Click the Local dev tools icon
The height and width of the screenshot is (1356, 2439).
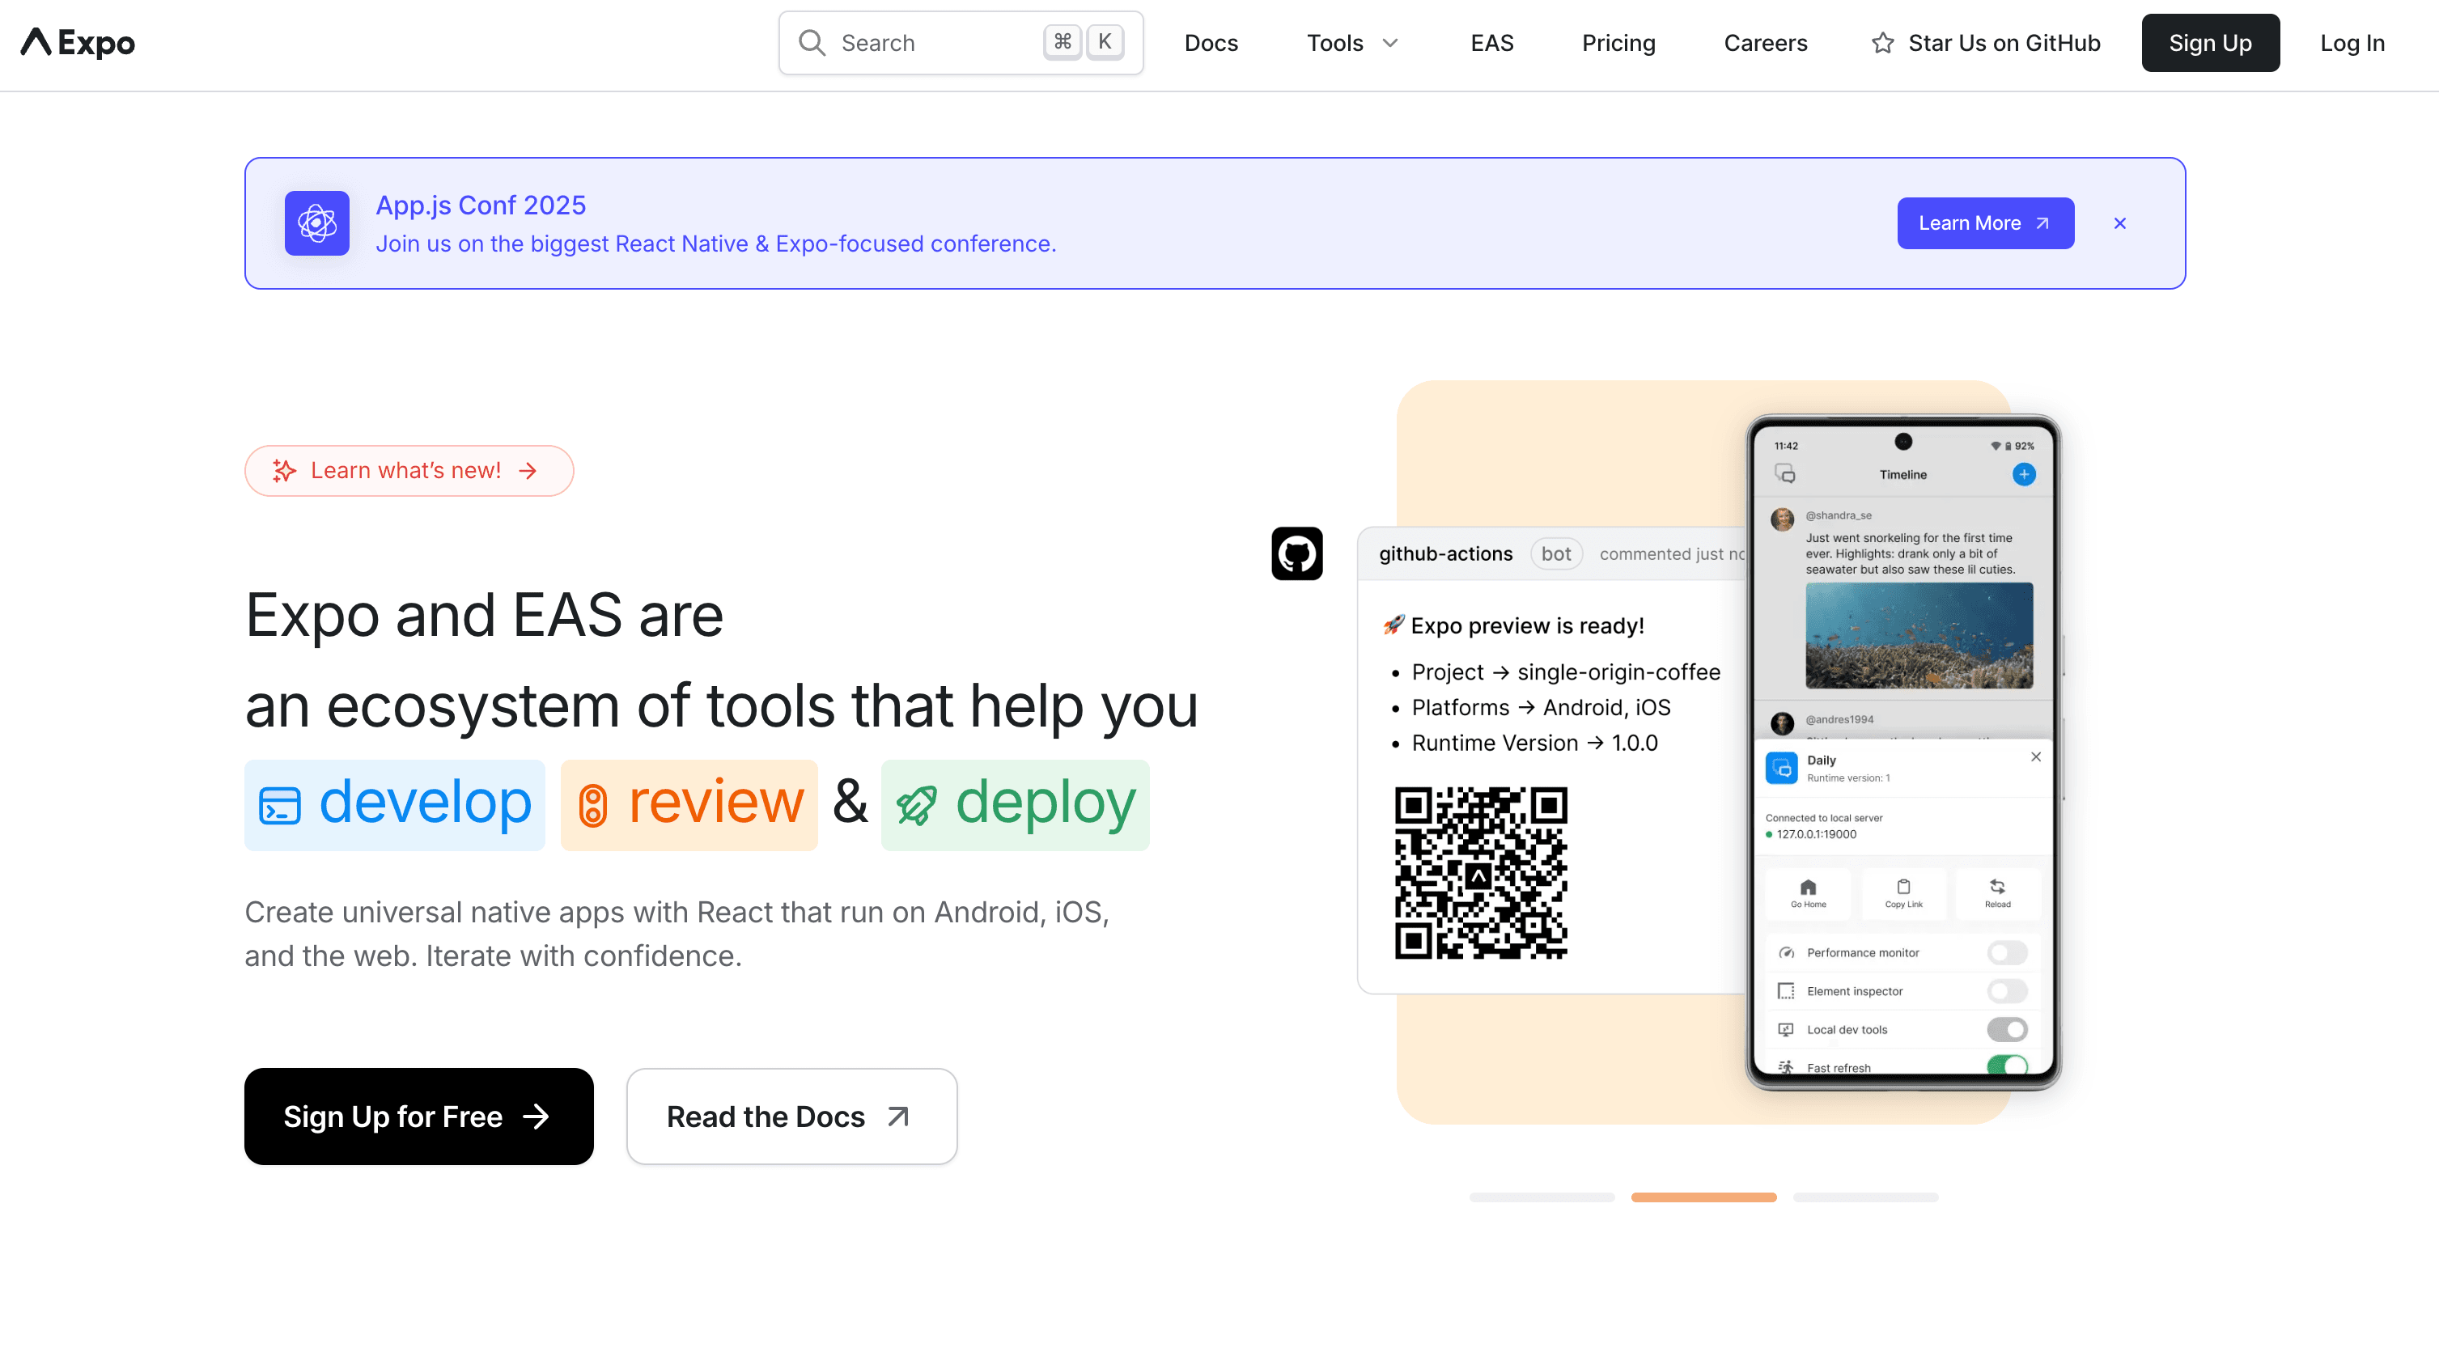coord(1786,1029)
